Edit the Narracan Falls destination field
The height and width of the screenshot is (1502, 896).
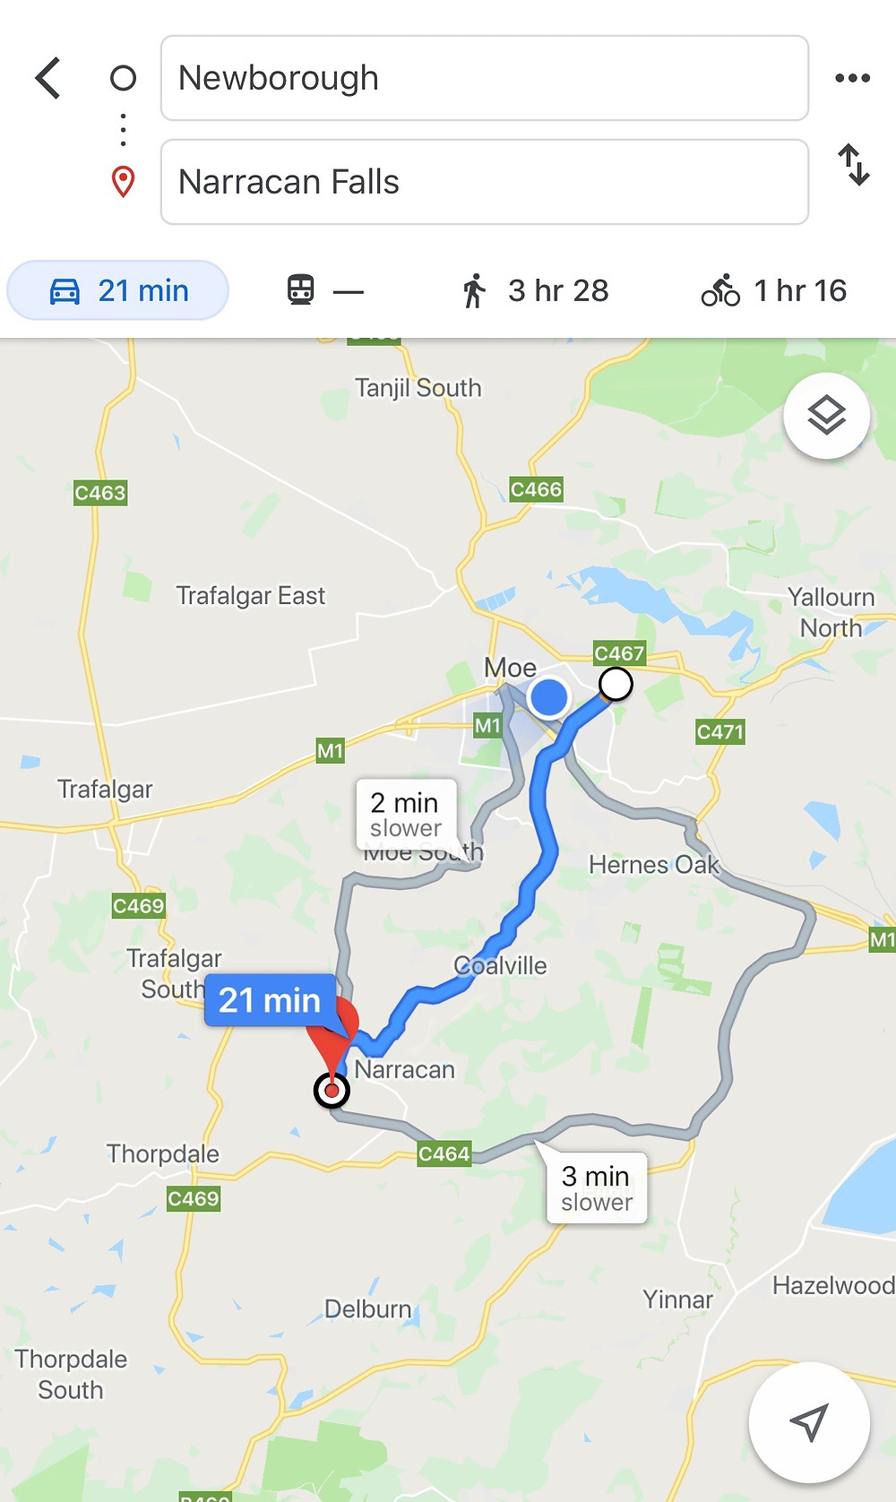[x=485, y=182]
